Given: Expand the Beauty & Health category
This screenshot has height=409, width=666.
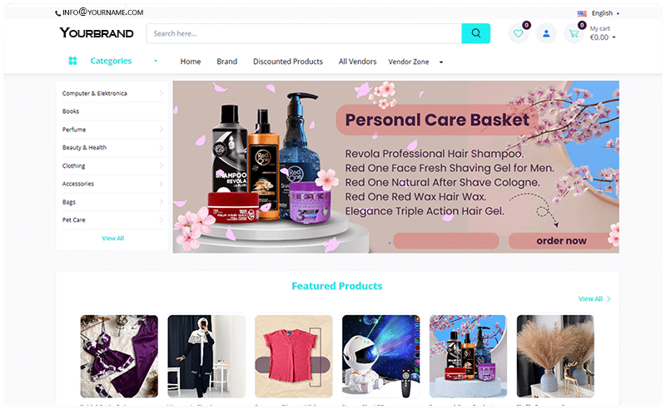Looking at the screenshot, I should [x=162, y=148].
